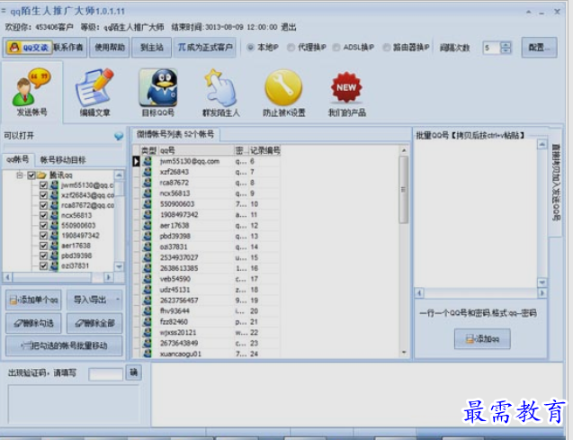Click the blue chat bubble icon beside 可以打开
Image resolution: width=573 pixels, height=440 pixels.
tap(119, 136)
